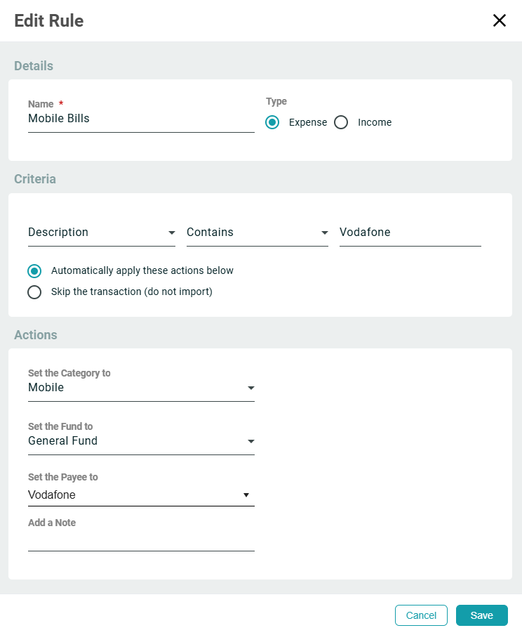Screen dimensions: 522x635
Task: Choose Skip the transaction option
Action: pyautogui.click(x=34, y=292)
